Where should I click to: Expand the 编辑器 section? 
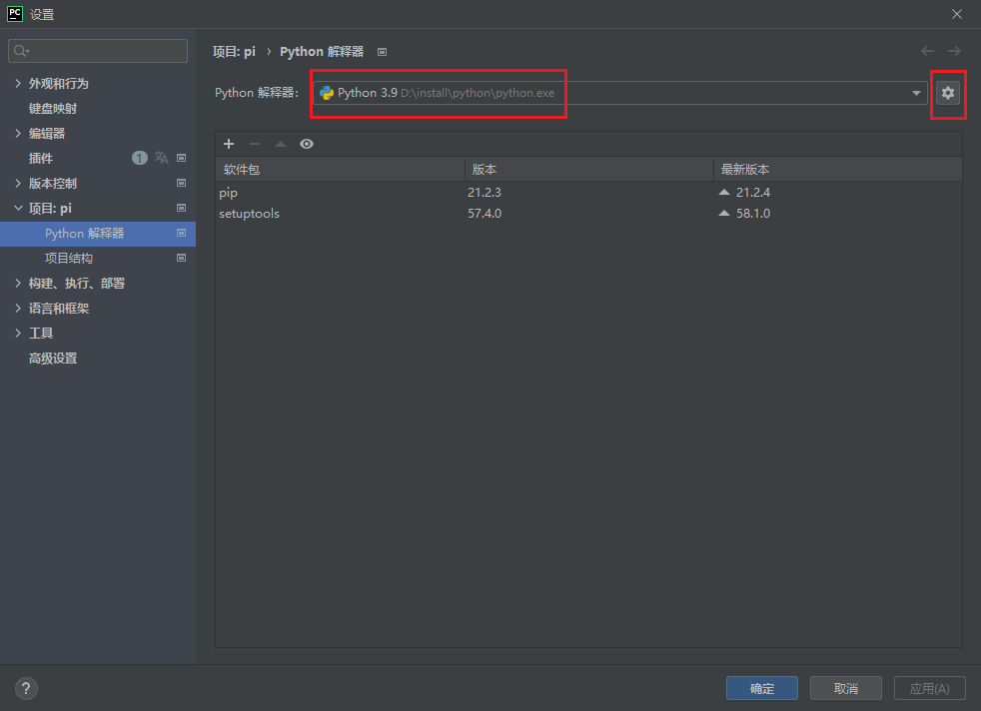click(x=19, y=134)
